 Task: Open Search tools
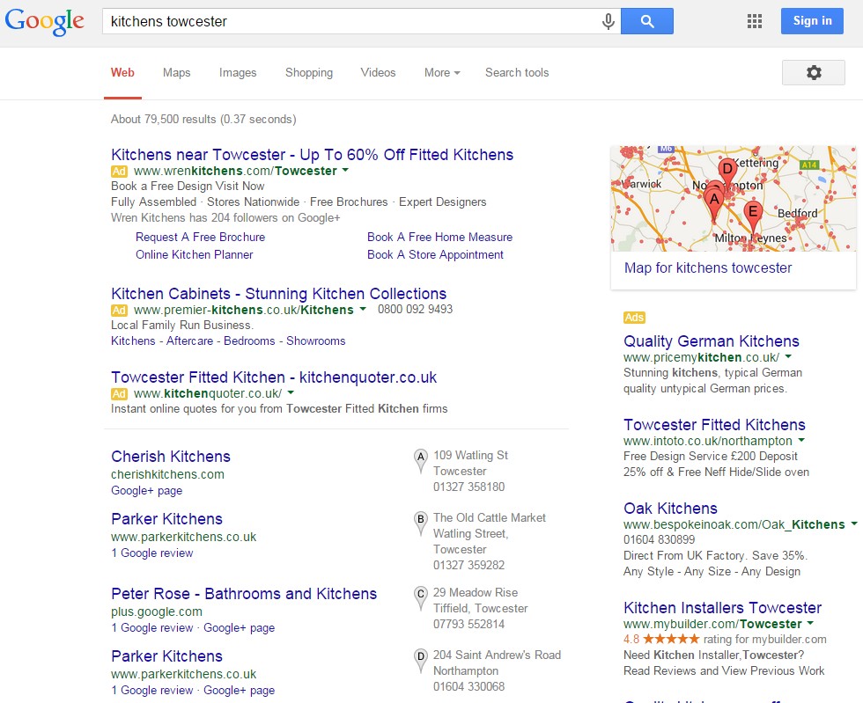tap(517, 73)
